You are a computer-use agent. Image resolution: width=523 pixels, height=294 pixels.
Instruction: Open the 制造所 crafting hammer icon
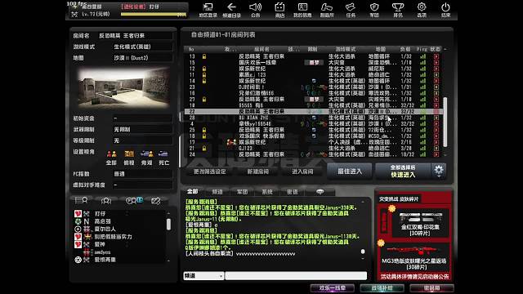pos(327,10)
